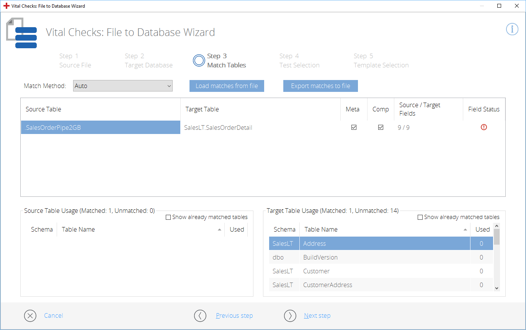Image resolution: width=526 pixels, height=330 pixels.
Task: Uncheck the Meta checkbox for SalesOrderPipe2GB
Action: 354,127
